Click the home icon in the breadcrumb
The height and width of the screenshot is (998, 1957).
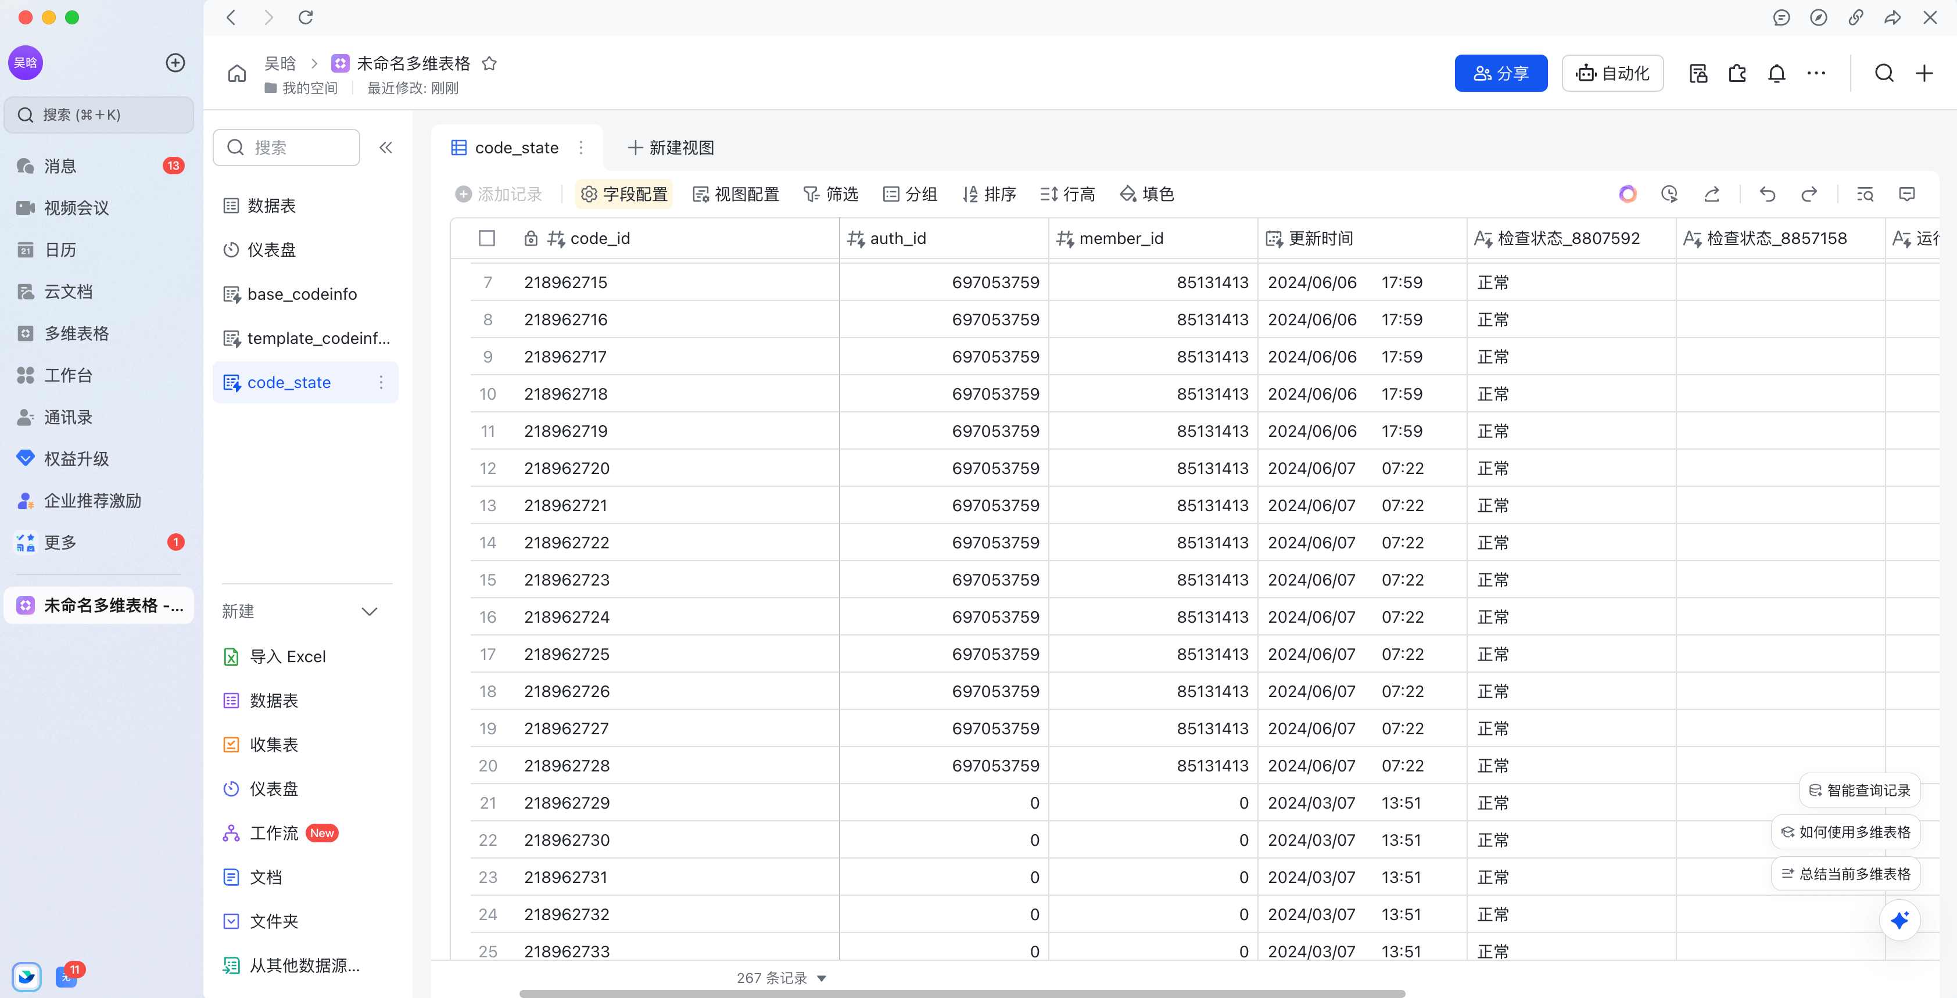[x=237, y=73]
